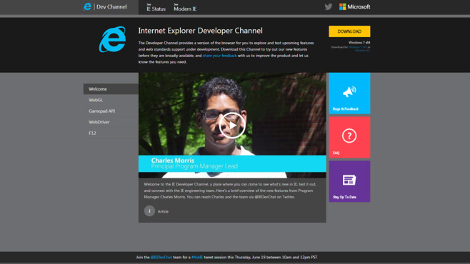Image resolution: width=470 pixels, height=264 pixels.
Task: Select the WebDriver sidebar item
Action: (x=111, y=122)
